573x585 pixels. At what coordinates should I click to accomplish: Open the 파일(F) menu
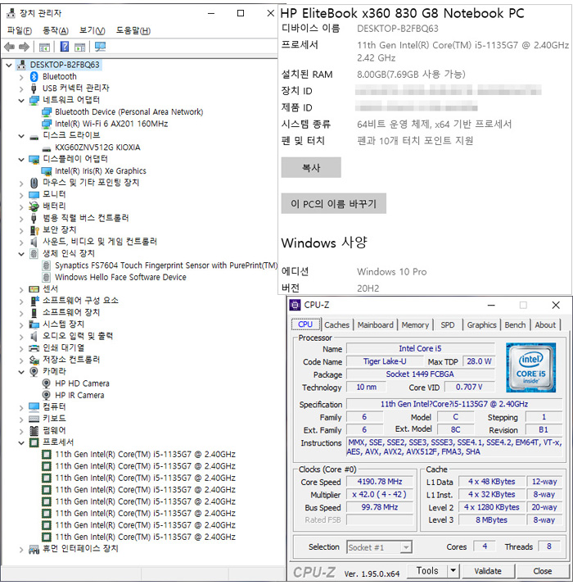tap(20, 30)
